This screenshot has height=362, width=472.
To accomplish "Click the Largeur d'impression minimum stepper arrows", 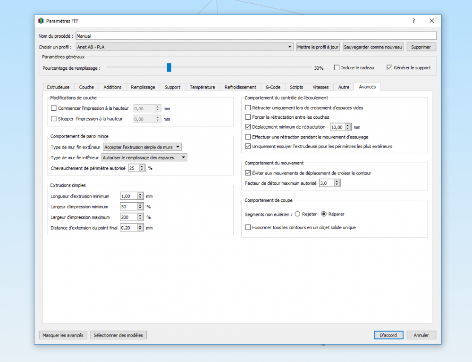I will point(140,206).
